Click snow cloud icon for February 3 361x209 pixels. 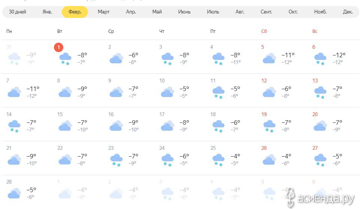[167, 59]
